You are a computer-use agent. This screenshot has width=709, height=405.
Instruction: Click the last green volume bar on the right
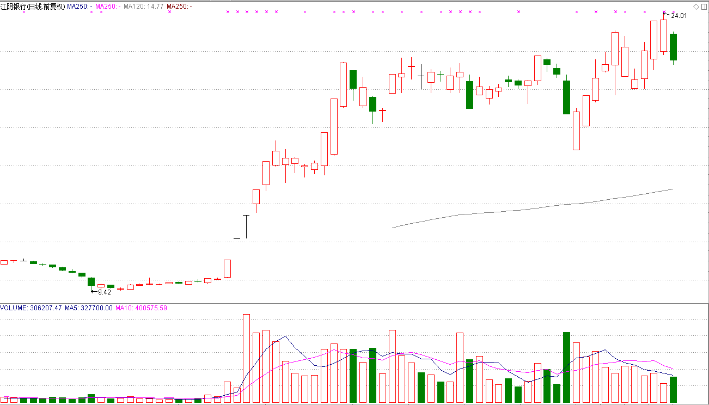pos(674,390)
